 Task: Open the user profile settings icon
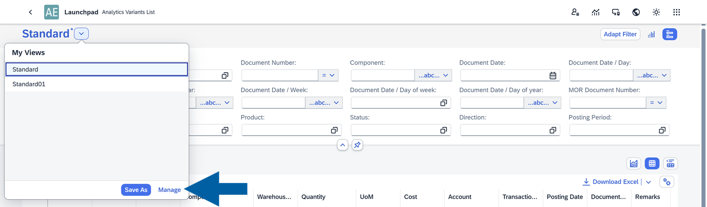pos(575,12)
